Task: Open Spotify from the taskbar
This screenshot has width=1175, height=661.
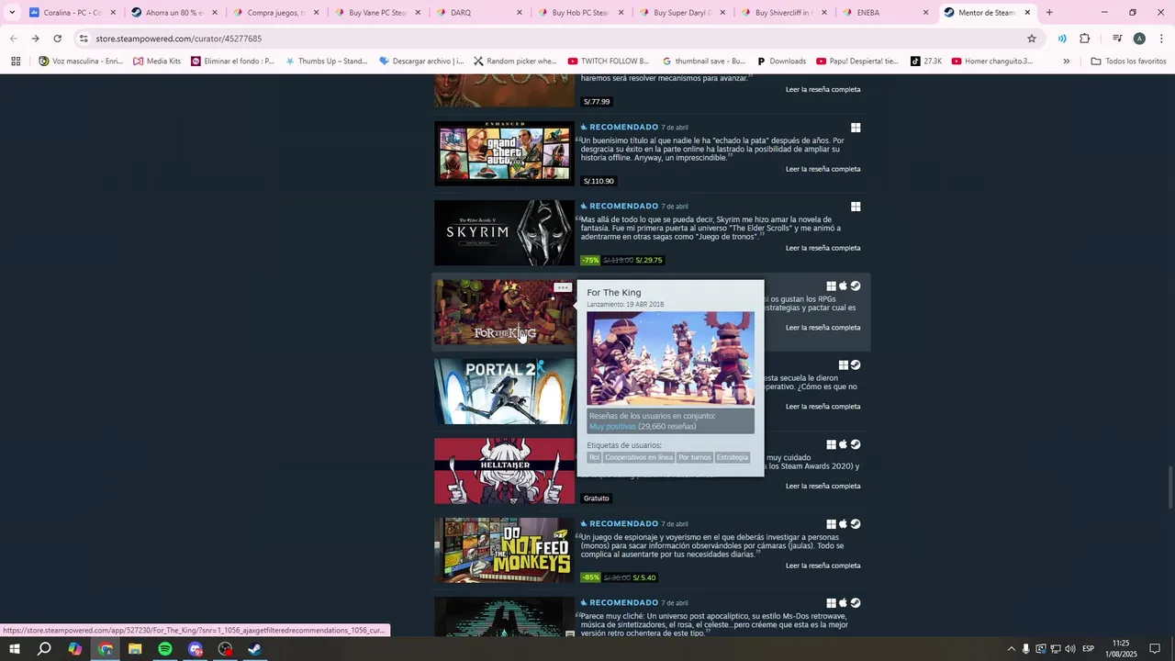Action: pos(165,649)
